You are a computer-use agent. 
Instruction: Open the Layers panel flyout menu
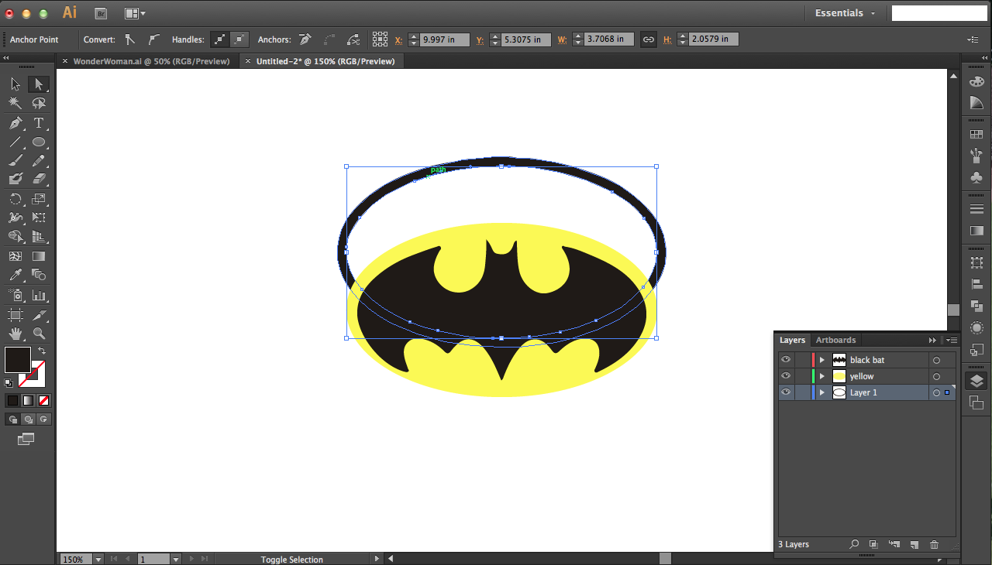[x=952, y=341]
